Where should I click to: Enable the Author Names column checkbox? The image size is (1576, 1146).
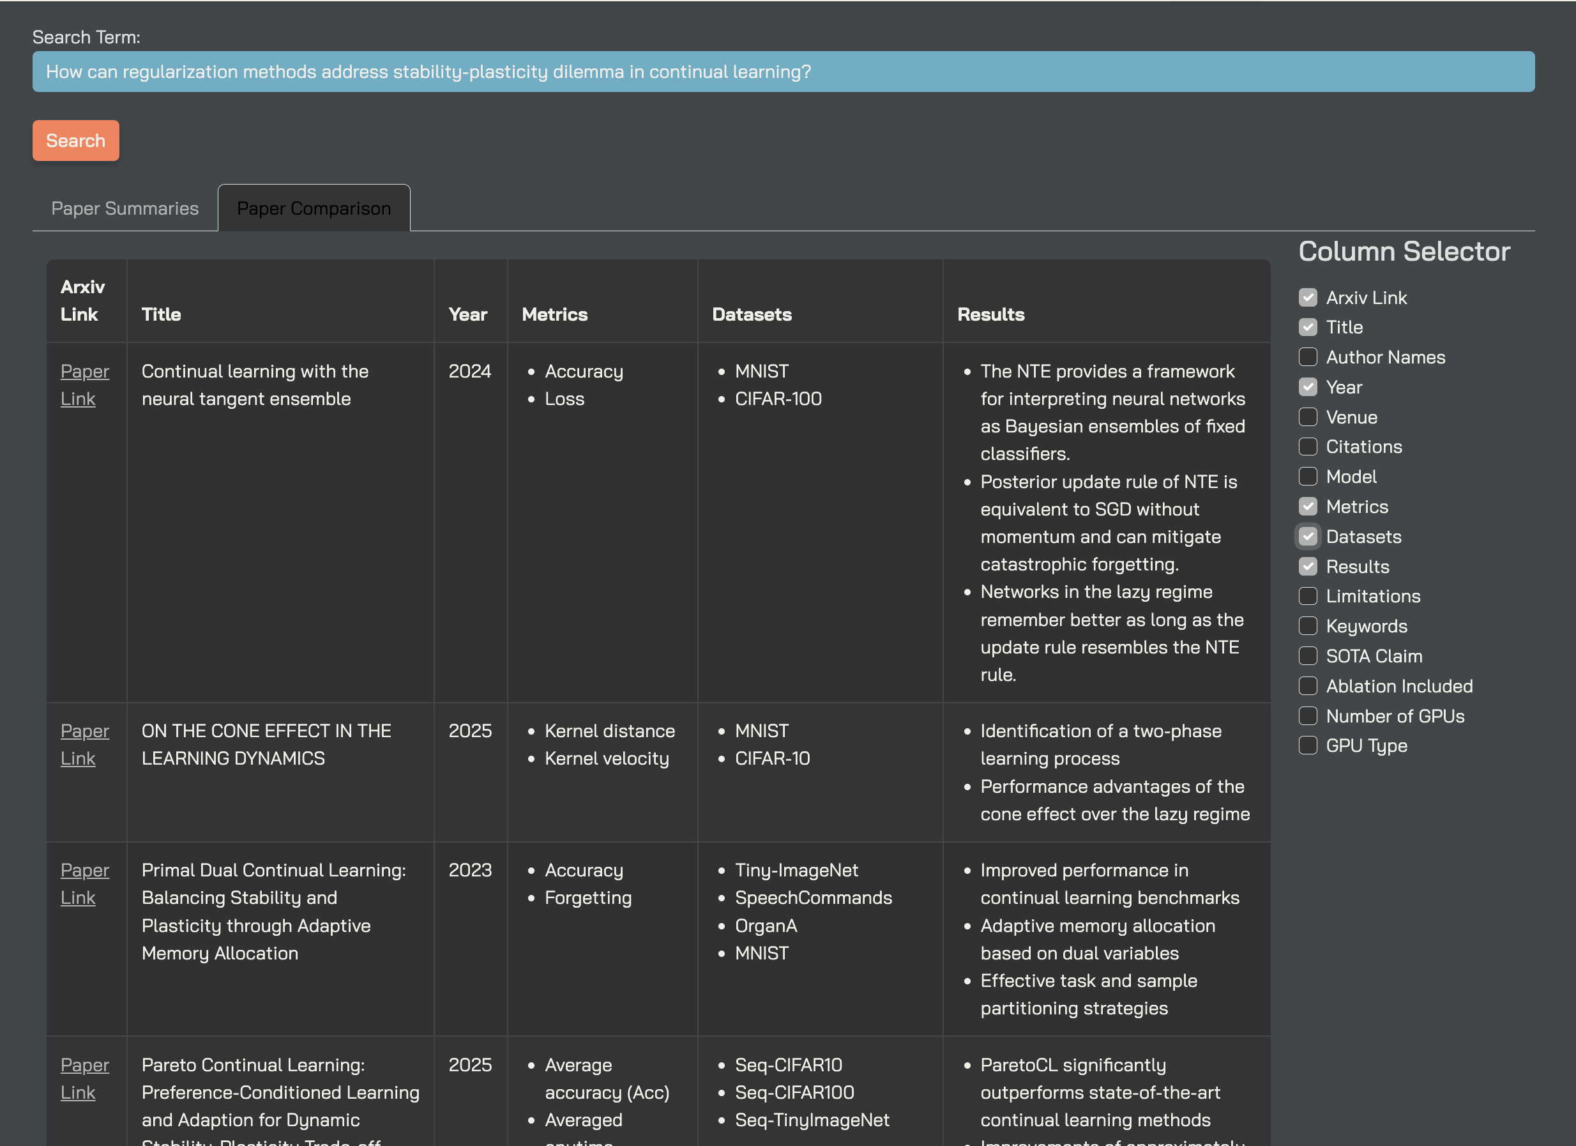tap(1308, 357)
